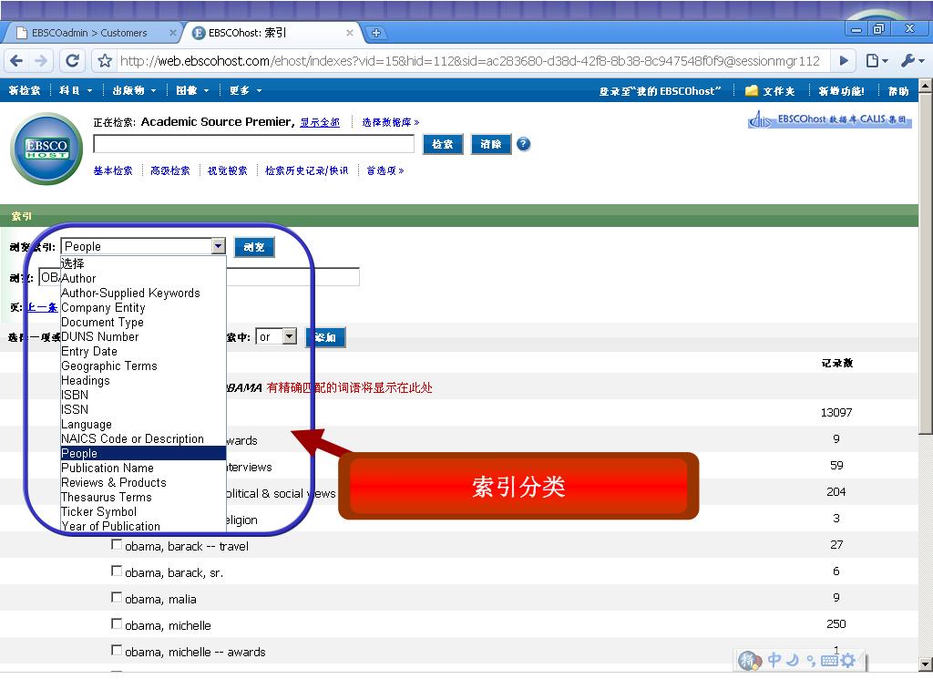Click 新检索 in the top menu
Image resolution: width=933 pixels, height=700 pixels.
click(25, 90)
